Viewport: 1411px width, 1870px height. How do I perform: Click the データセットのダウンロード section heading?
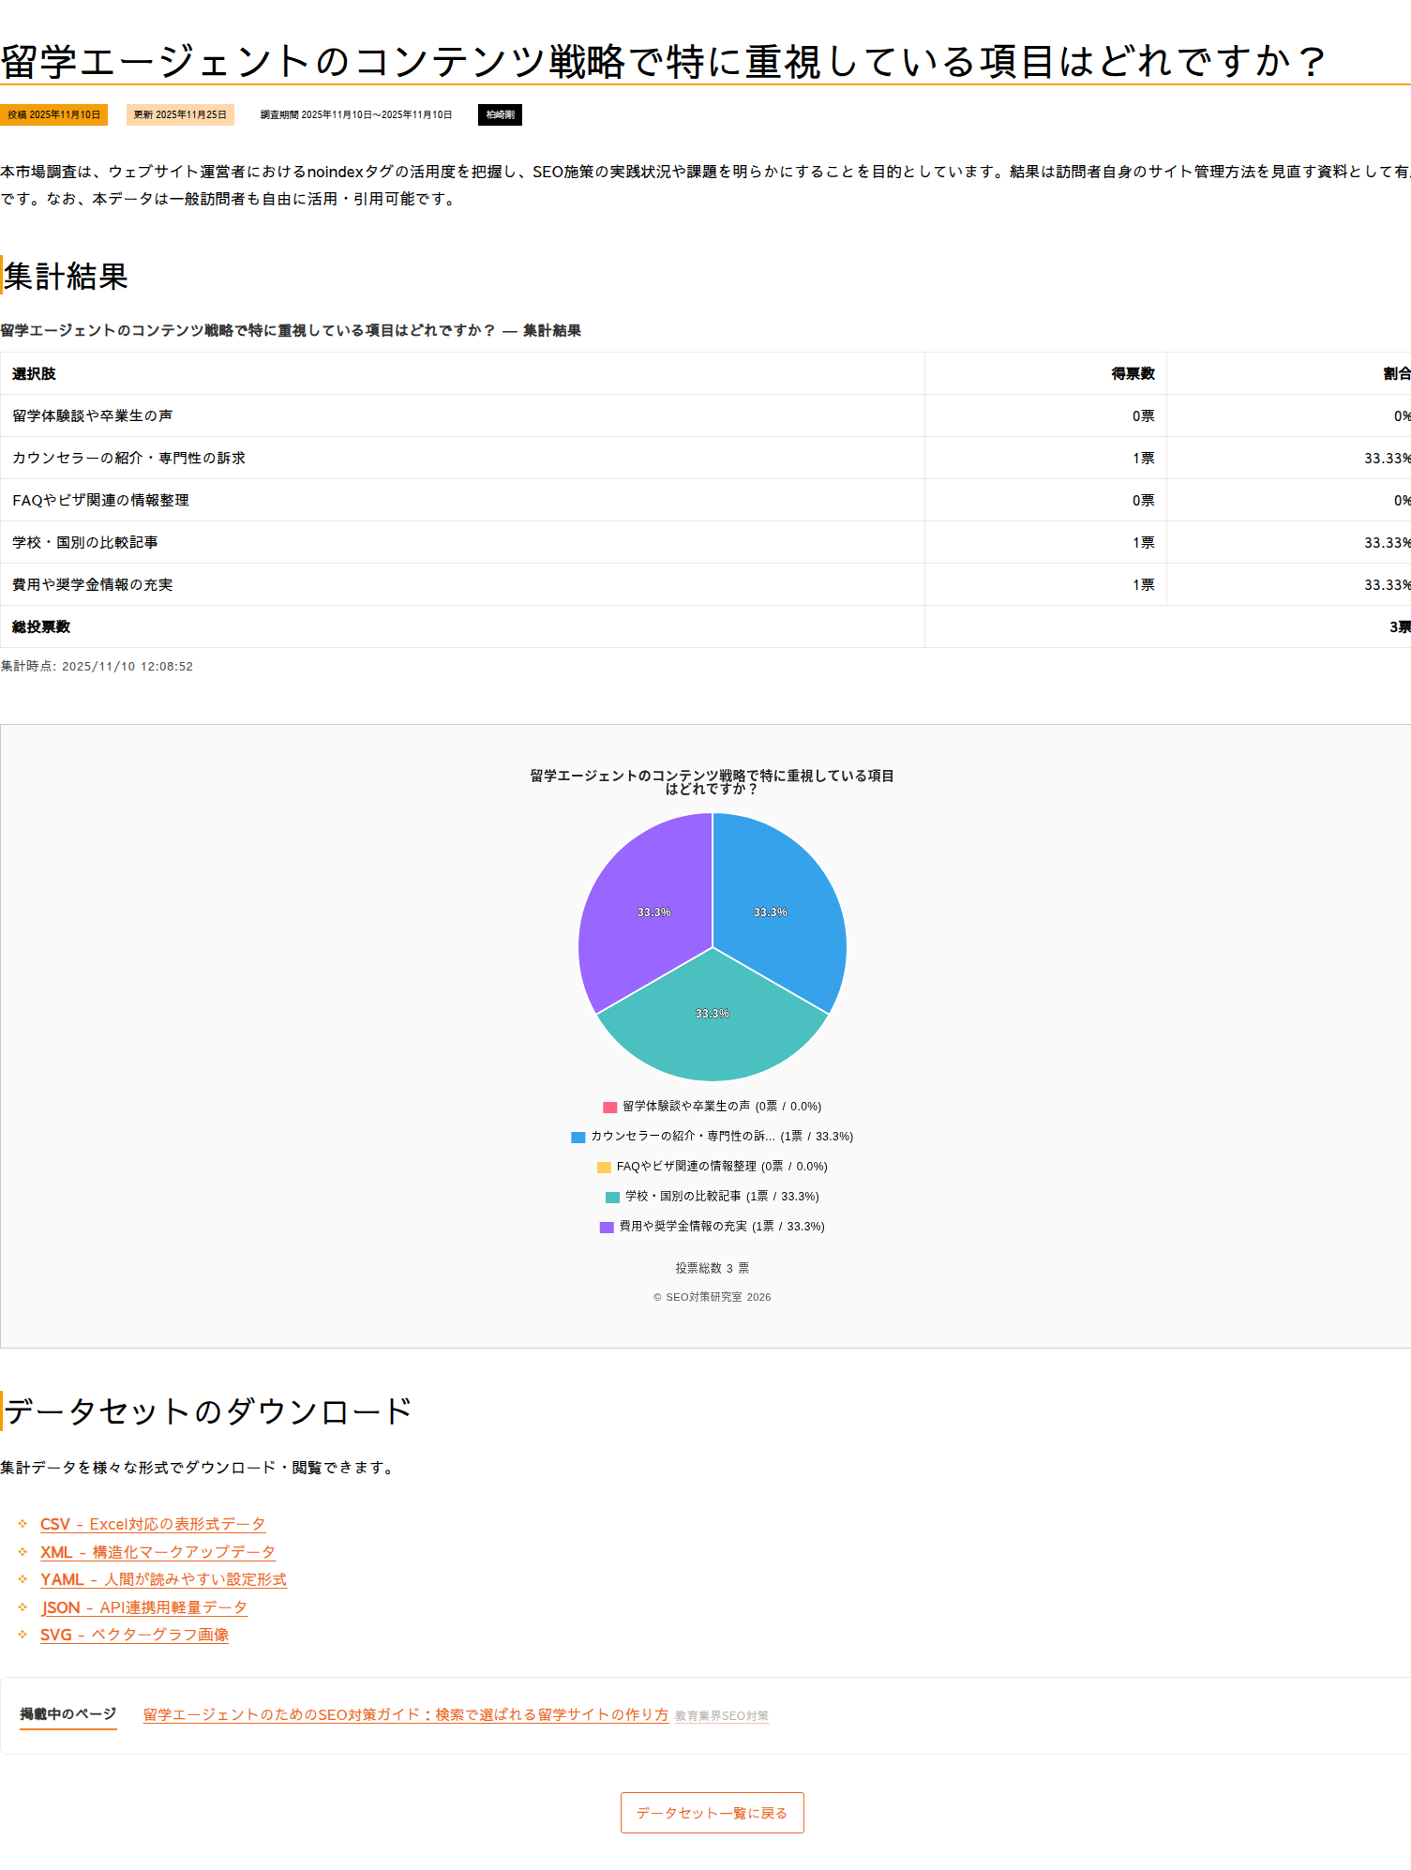208,1411
